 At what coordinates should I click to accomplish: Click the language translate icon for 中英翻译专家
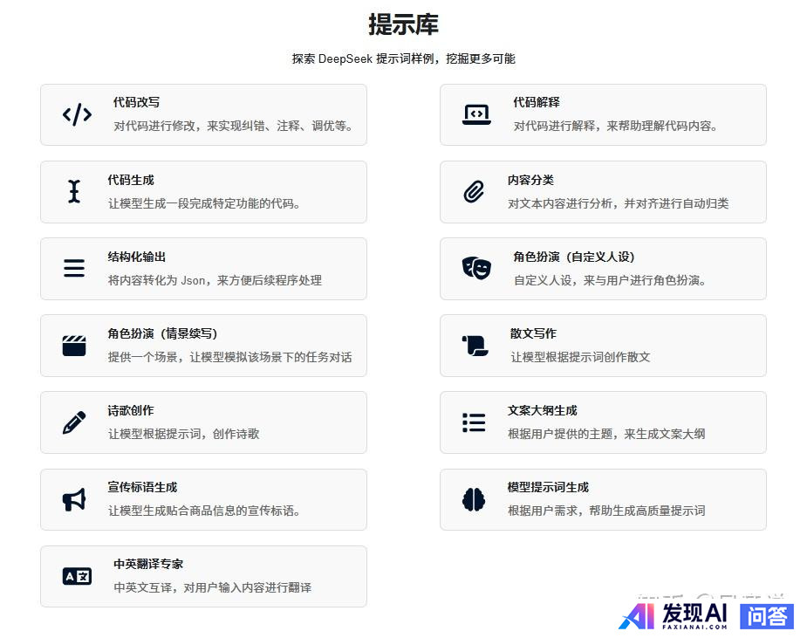click(x=77, y=576)
